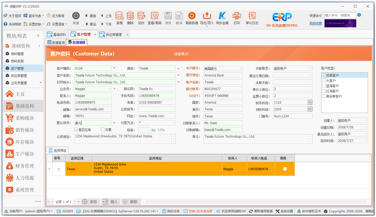Click the 新增 add record icon
376x217 pixels.
(119, 16)
